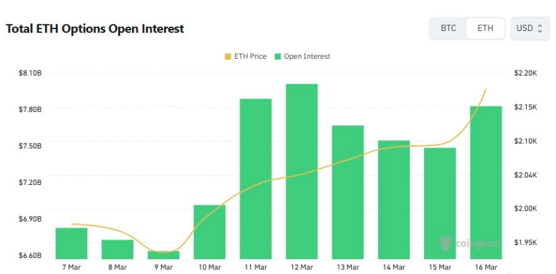The height and width of the screenshot is (274, 556).
Task: Click the Total ETH Options Open Interest title
Action: point(95,29)
